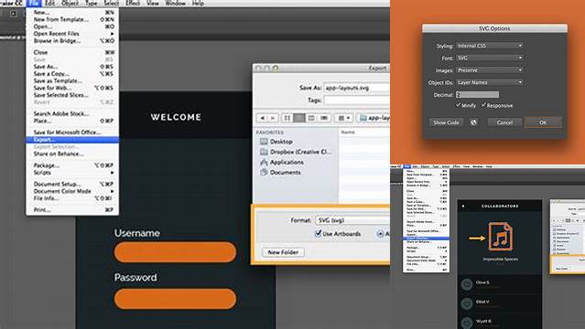
Task: Open the Object menu in the large Illustrator window
Action: coord(70,4)
